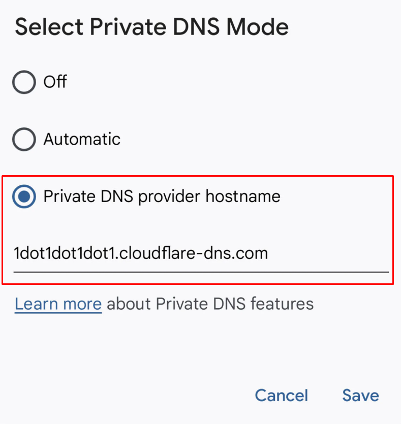This screenshot has width=401, height=424.
Task: Click the Private DNS provider hostname label
Action: 162,197
